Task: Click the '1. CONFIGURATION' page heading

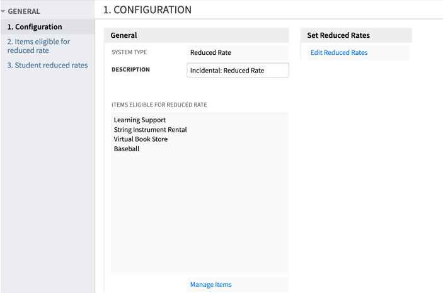Action: coord(147,10)
